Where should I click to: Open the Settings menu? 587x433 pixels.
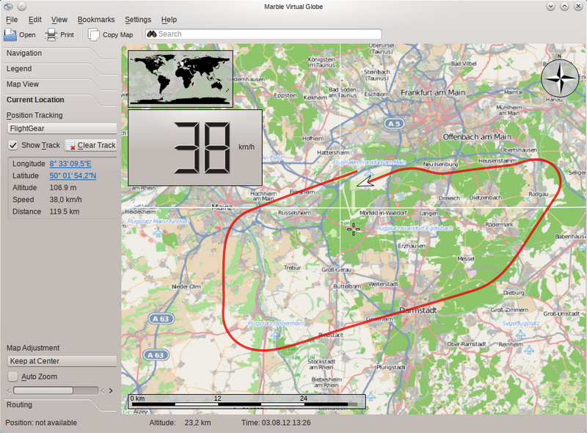tap(138, 20)
